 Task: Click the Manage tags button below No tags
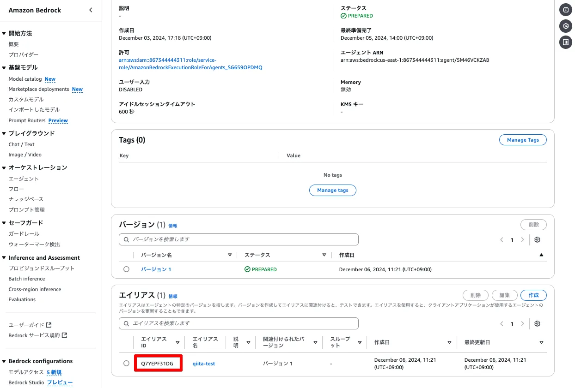pos(333,190)
